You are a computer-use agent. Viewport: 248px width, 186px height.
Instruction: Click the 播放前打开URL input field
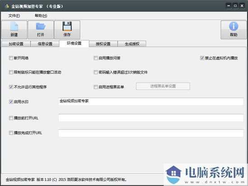click(151, 118)
